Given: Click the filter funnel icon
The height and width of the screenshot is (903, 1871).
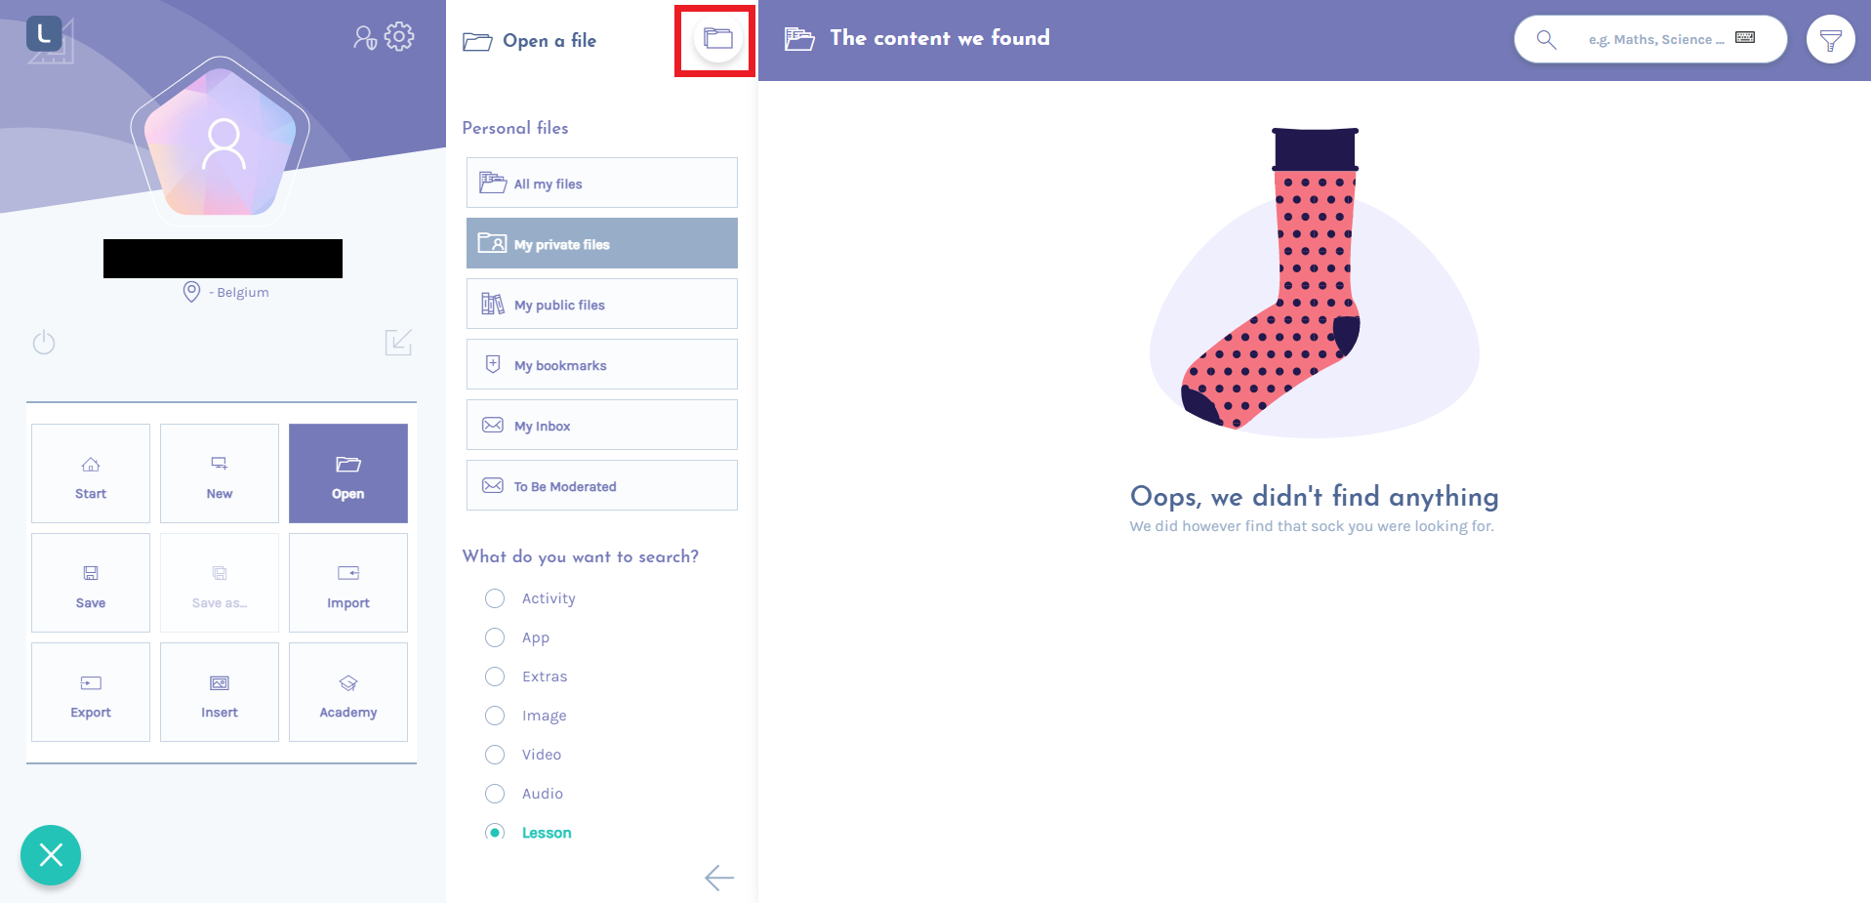Looking at the screenshot, I should [x=1830, y=40].
